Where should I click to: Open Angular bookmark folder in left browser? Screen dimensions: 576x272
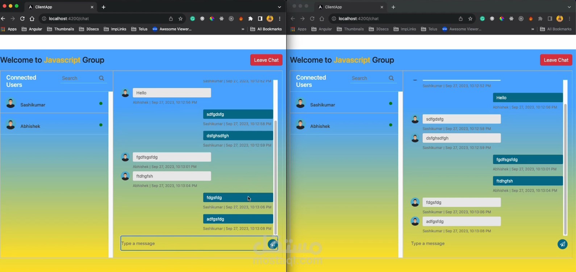pos(32,29)
